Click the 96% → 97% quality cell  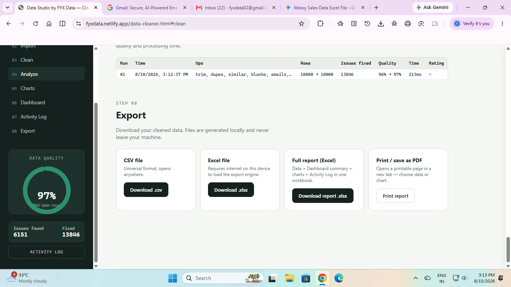[390, 74]
